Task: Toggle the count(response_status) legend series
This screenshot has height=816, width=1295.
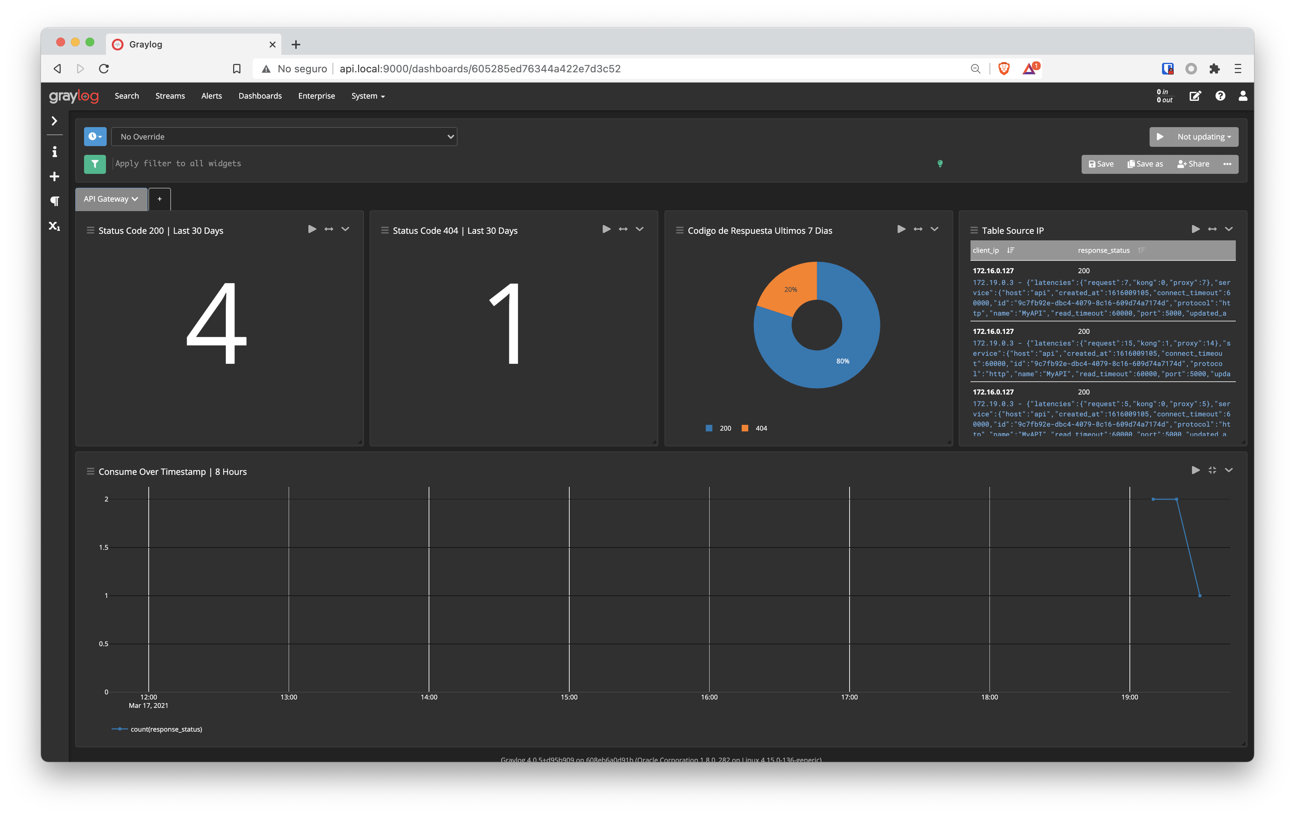Action: pyautogui.click(x=166, y=729)
